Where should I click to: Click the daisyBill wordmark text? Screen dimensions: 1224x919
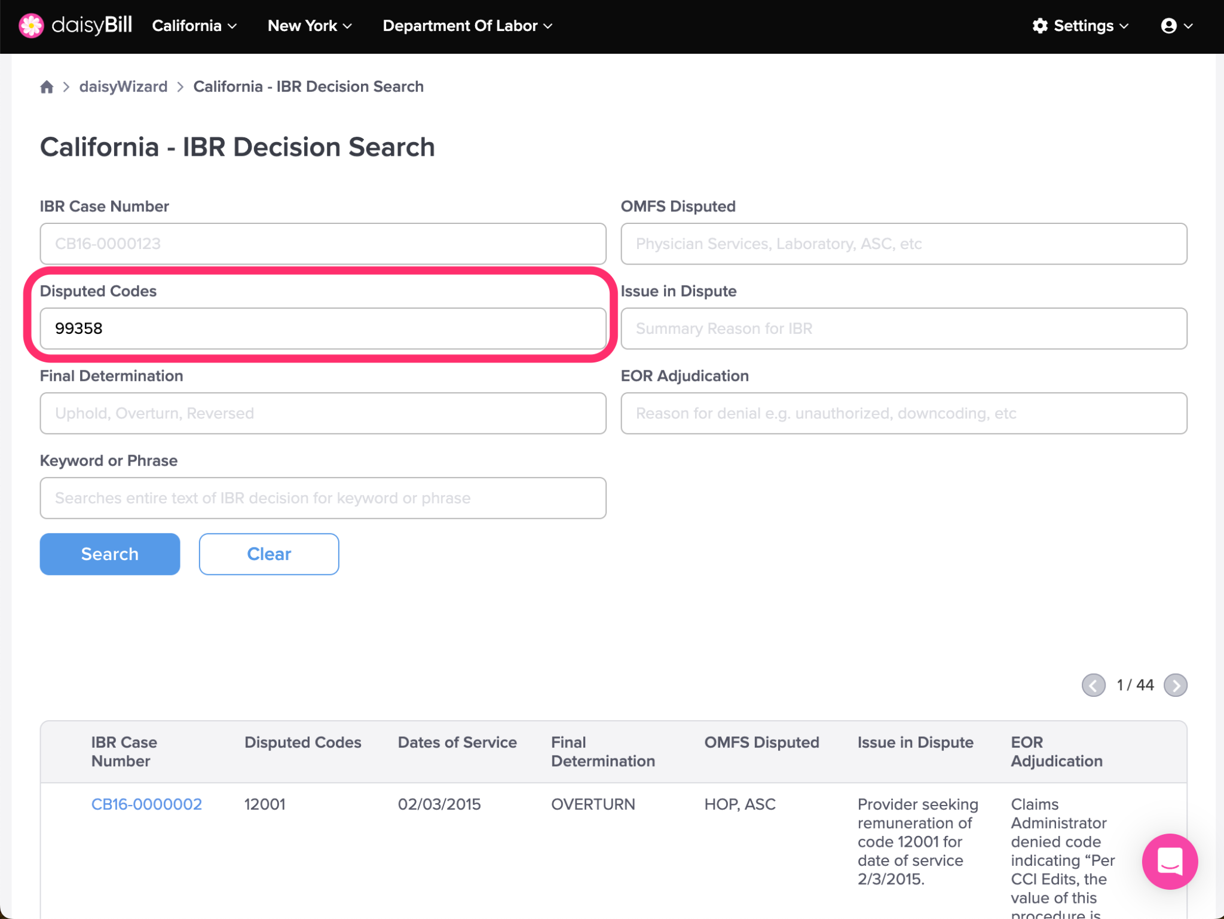[x=91, y=25]
